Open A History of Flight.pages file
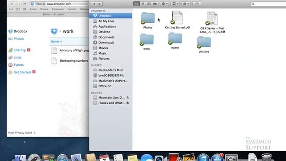Viewport: 286px width, 161px height. tap(74, 51)
